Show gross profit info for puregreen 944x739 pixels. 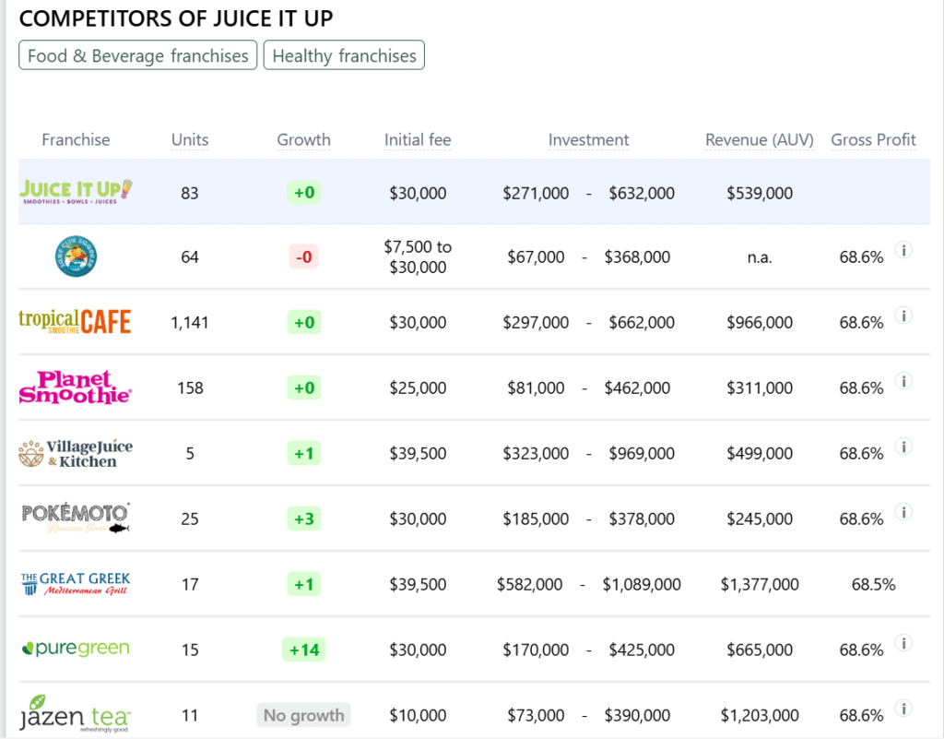click(x=903, y=643)
